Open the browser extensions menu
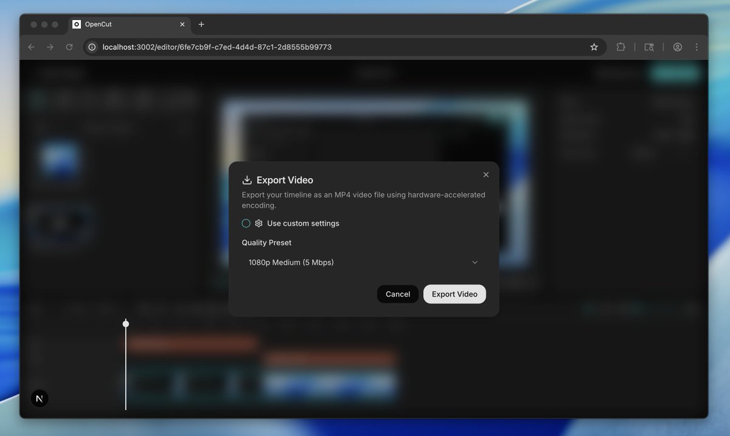 point(620,47)
